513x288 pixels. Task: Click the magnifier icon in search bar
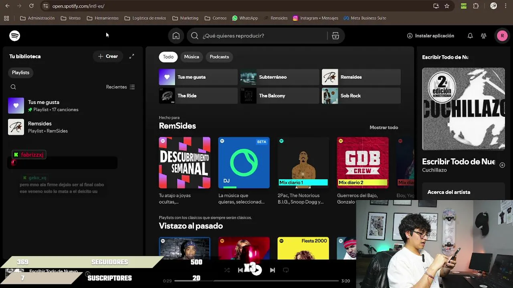tap(195, 36)
